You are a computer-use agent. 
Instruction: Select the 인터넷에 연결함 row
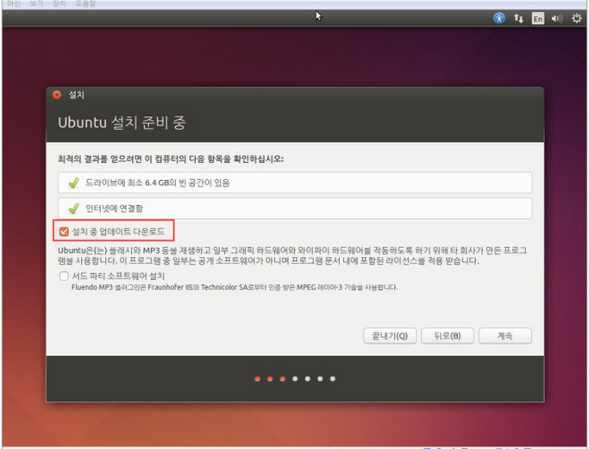coord(295,209)
